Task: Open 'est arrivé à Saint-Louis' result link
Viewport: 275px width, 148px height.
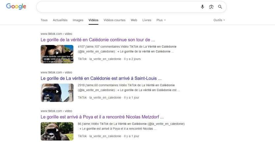Action: click(101, 78)
